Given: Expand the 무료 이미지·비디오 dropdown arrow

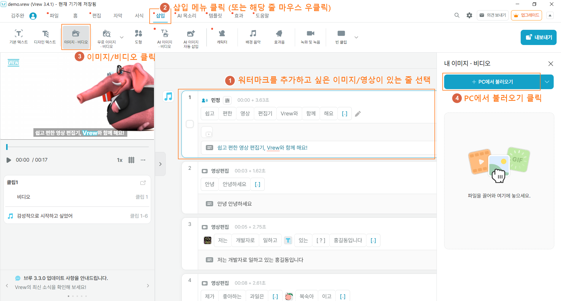Looking at the screenshot, I should click(x=122, y=37).
